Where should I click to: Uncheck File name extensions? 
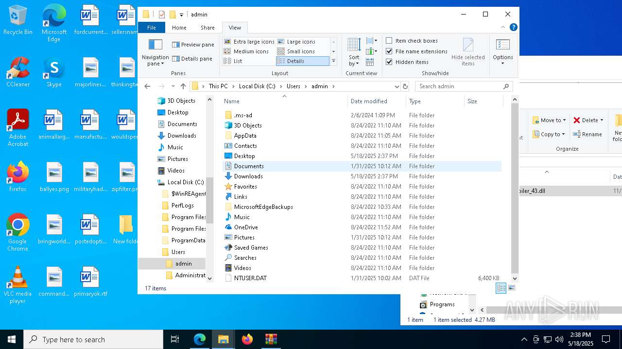(x=416, y=51)
